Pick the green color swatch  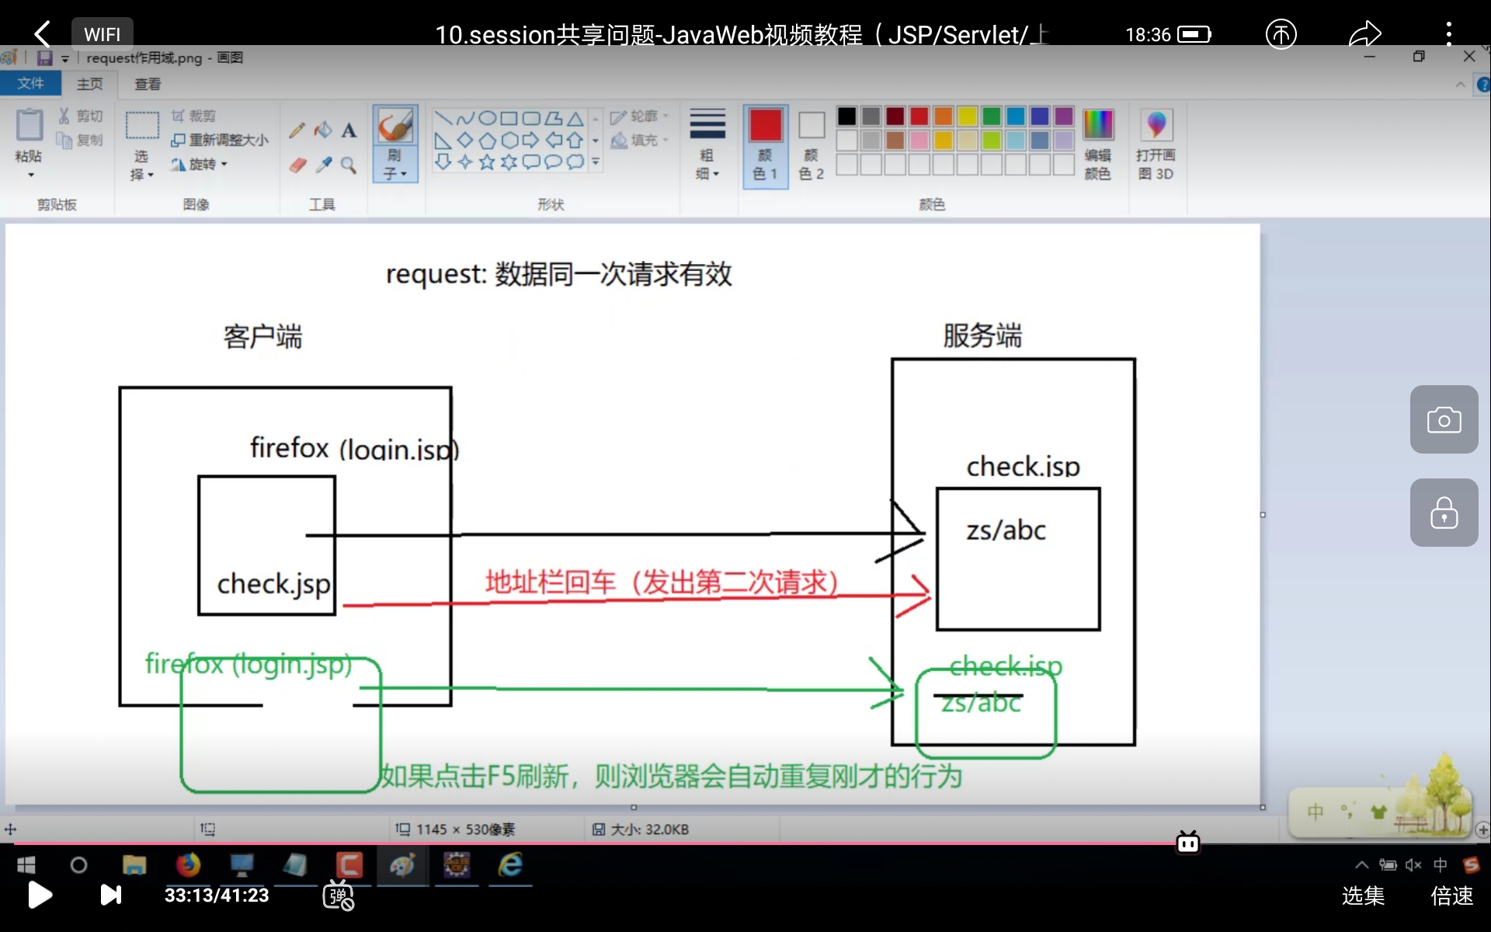[x=991, y=116]
